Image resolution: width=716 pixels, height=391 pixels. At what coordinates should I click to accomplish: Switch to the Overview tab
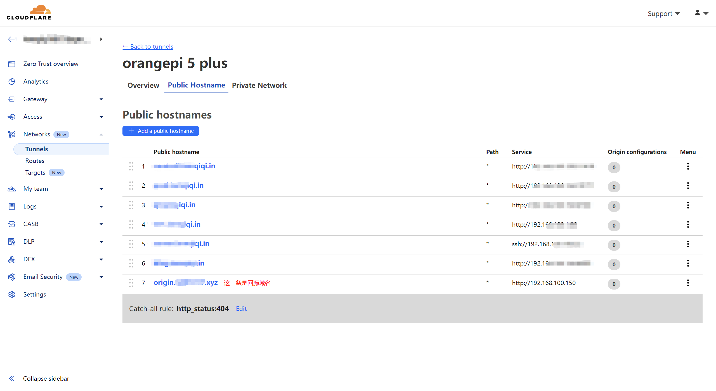click(x=143, y=85)
